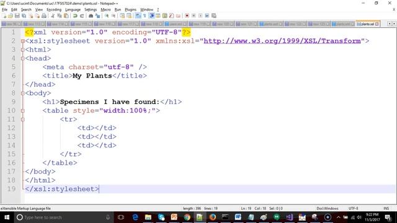Viewport: 397px width, 223px height.
Task: Zoom out using the toolbar icon
Action: click(x=114, y=15)
